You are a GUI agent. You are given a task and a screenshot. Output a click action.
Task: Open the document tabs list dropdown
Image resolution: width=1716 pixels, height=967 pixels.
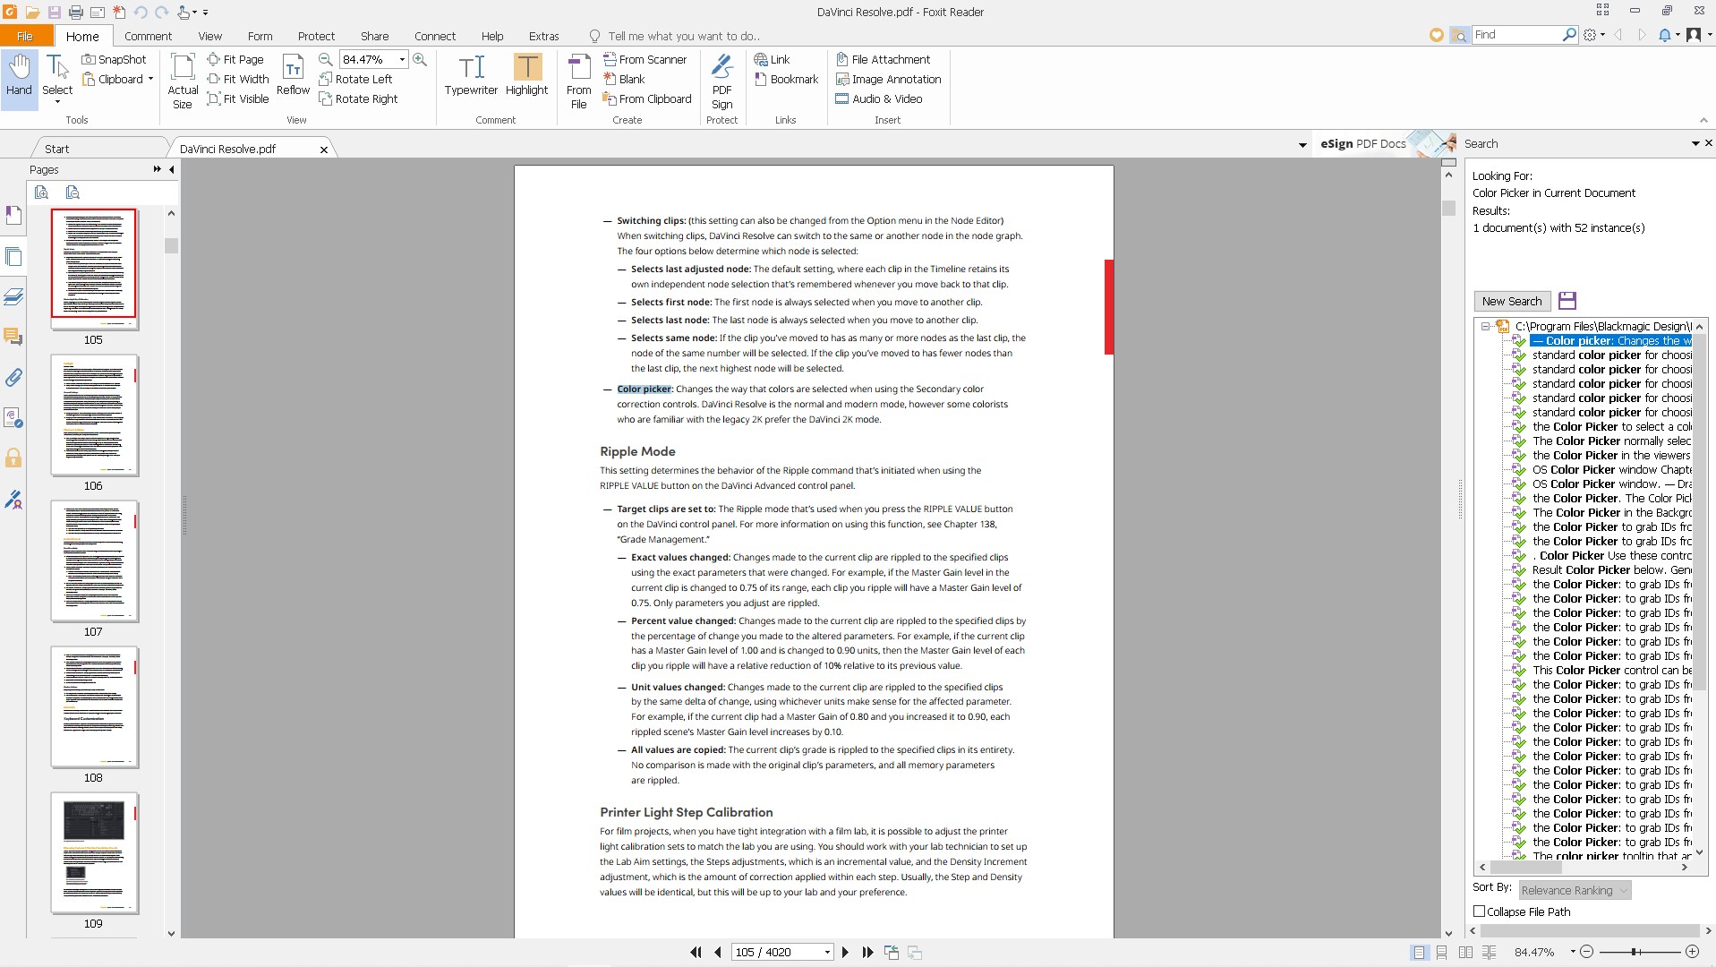[x=1302, y=144]
